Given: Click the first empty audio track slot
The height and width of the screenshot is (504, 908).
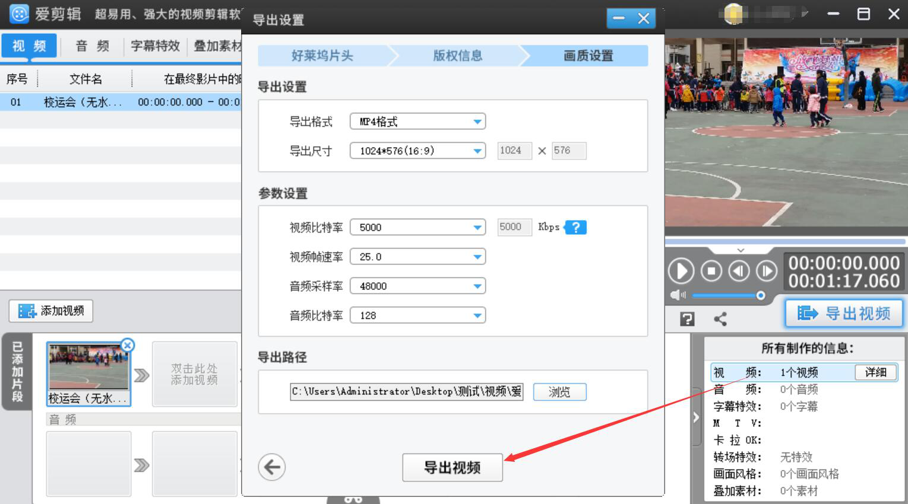Looking at the screenshot, I should point(88,464).
